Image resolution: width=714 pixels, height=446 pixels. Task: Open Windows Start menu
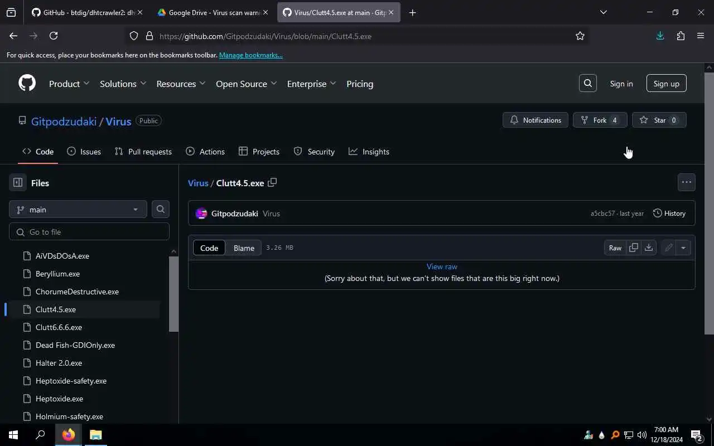click(13, 435)
